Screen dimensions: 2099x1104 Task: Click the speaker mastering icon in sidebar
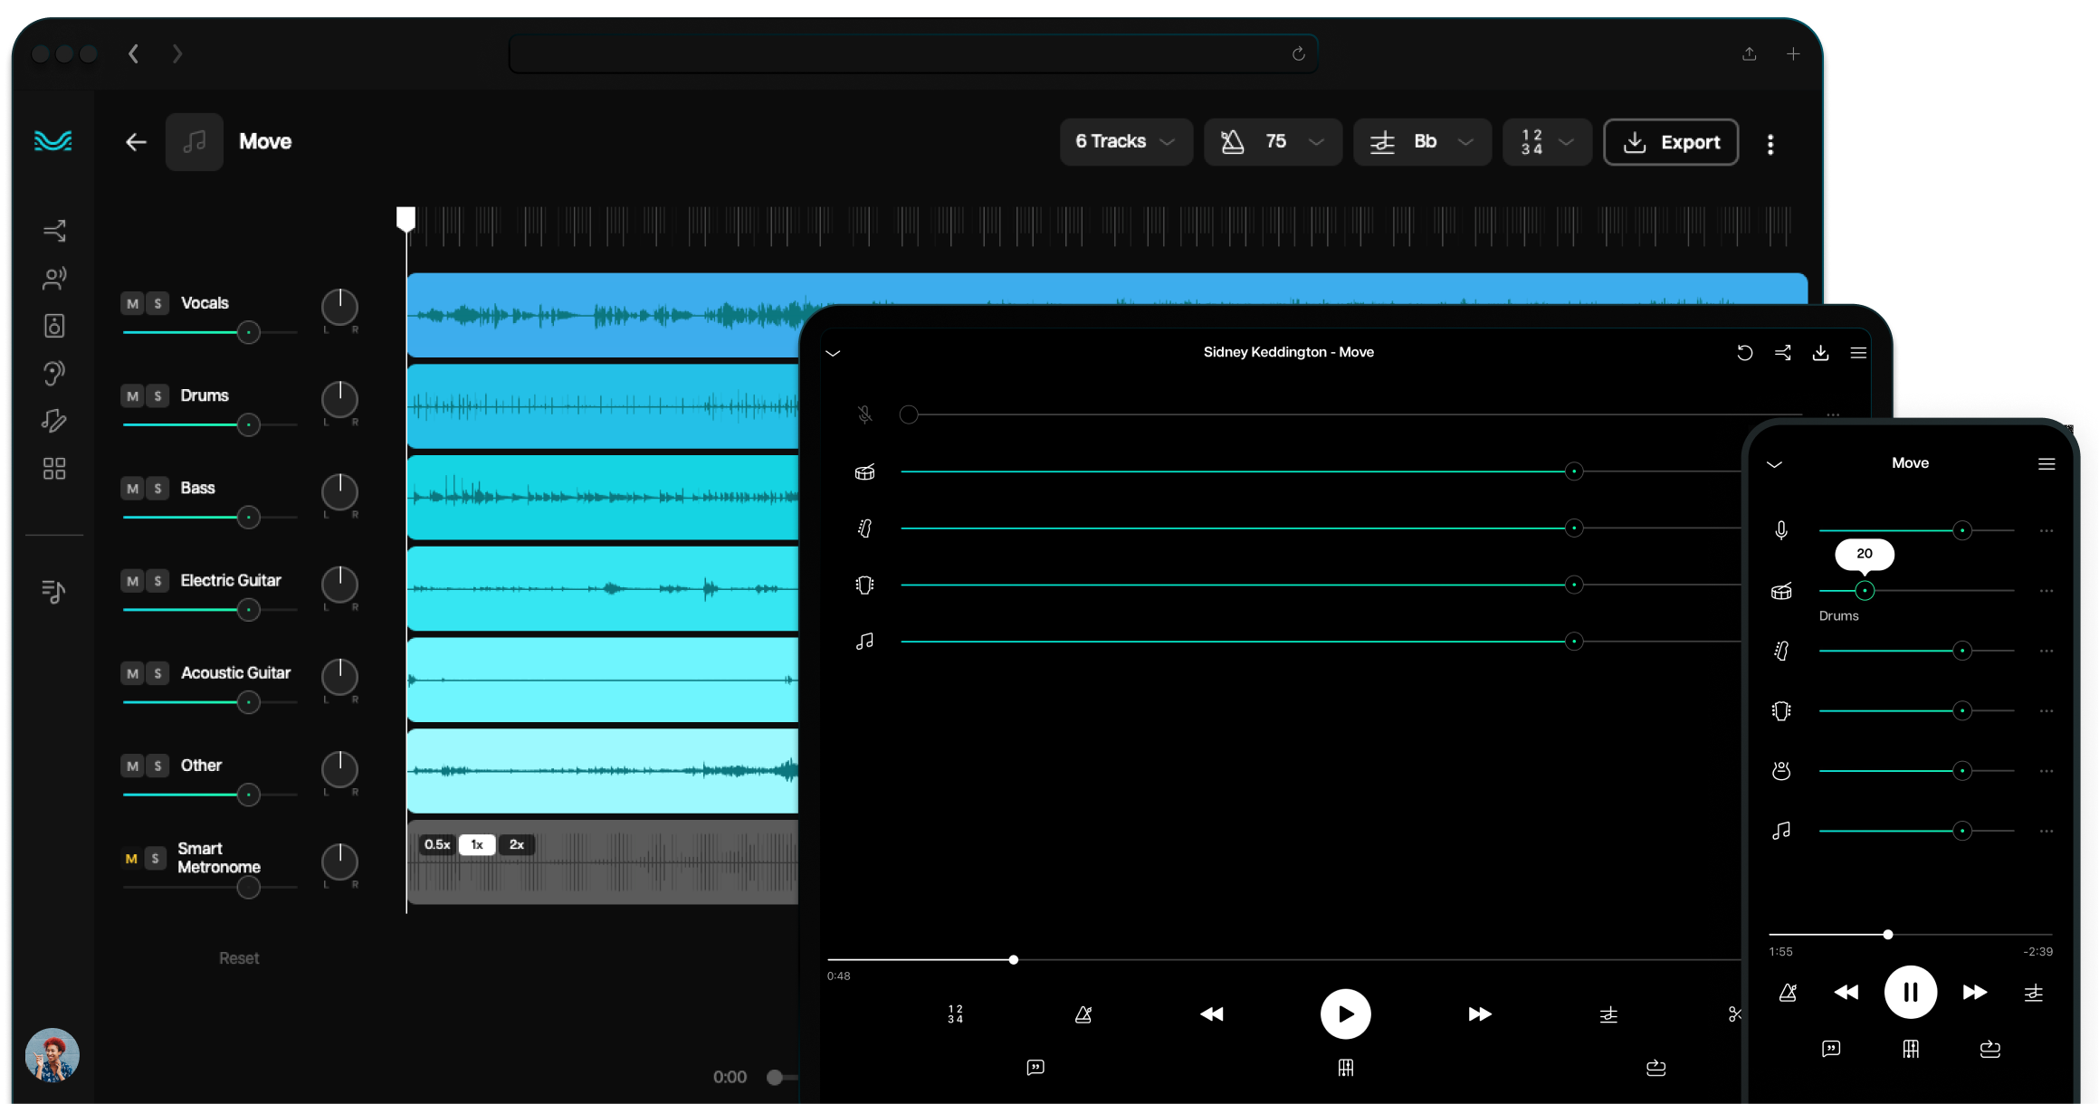point(54,326)
